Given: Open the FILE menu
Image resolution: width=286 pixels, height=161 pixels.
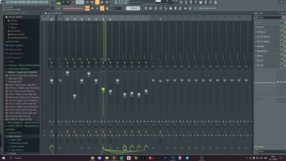Looking at the screenshot, I should [x=8, y=2].
